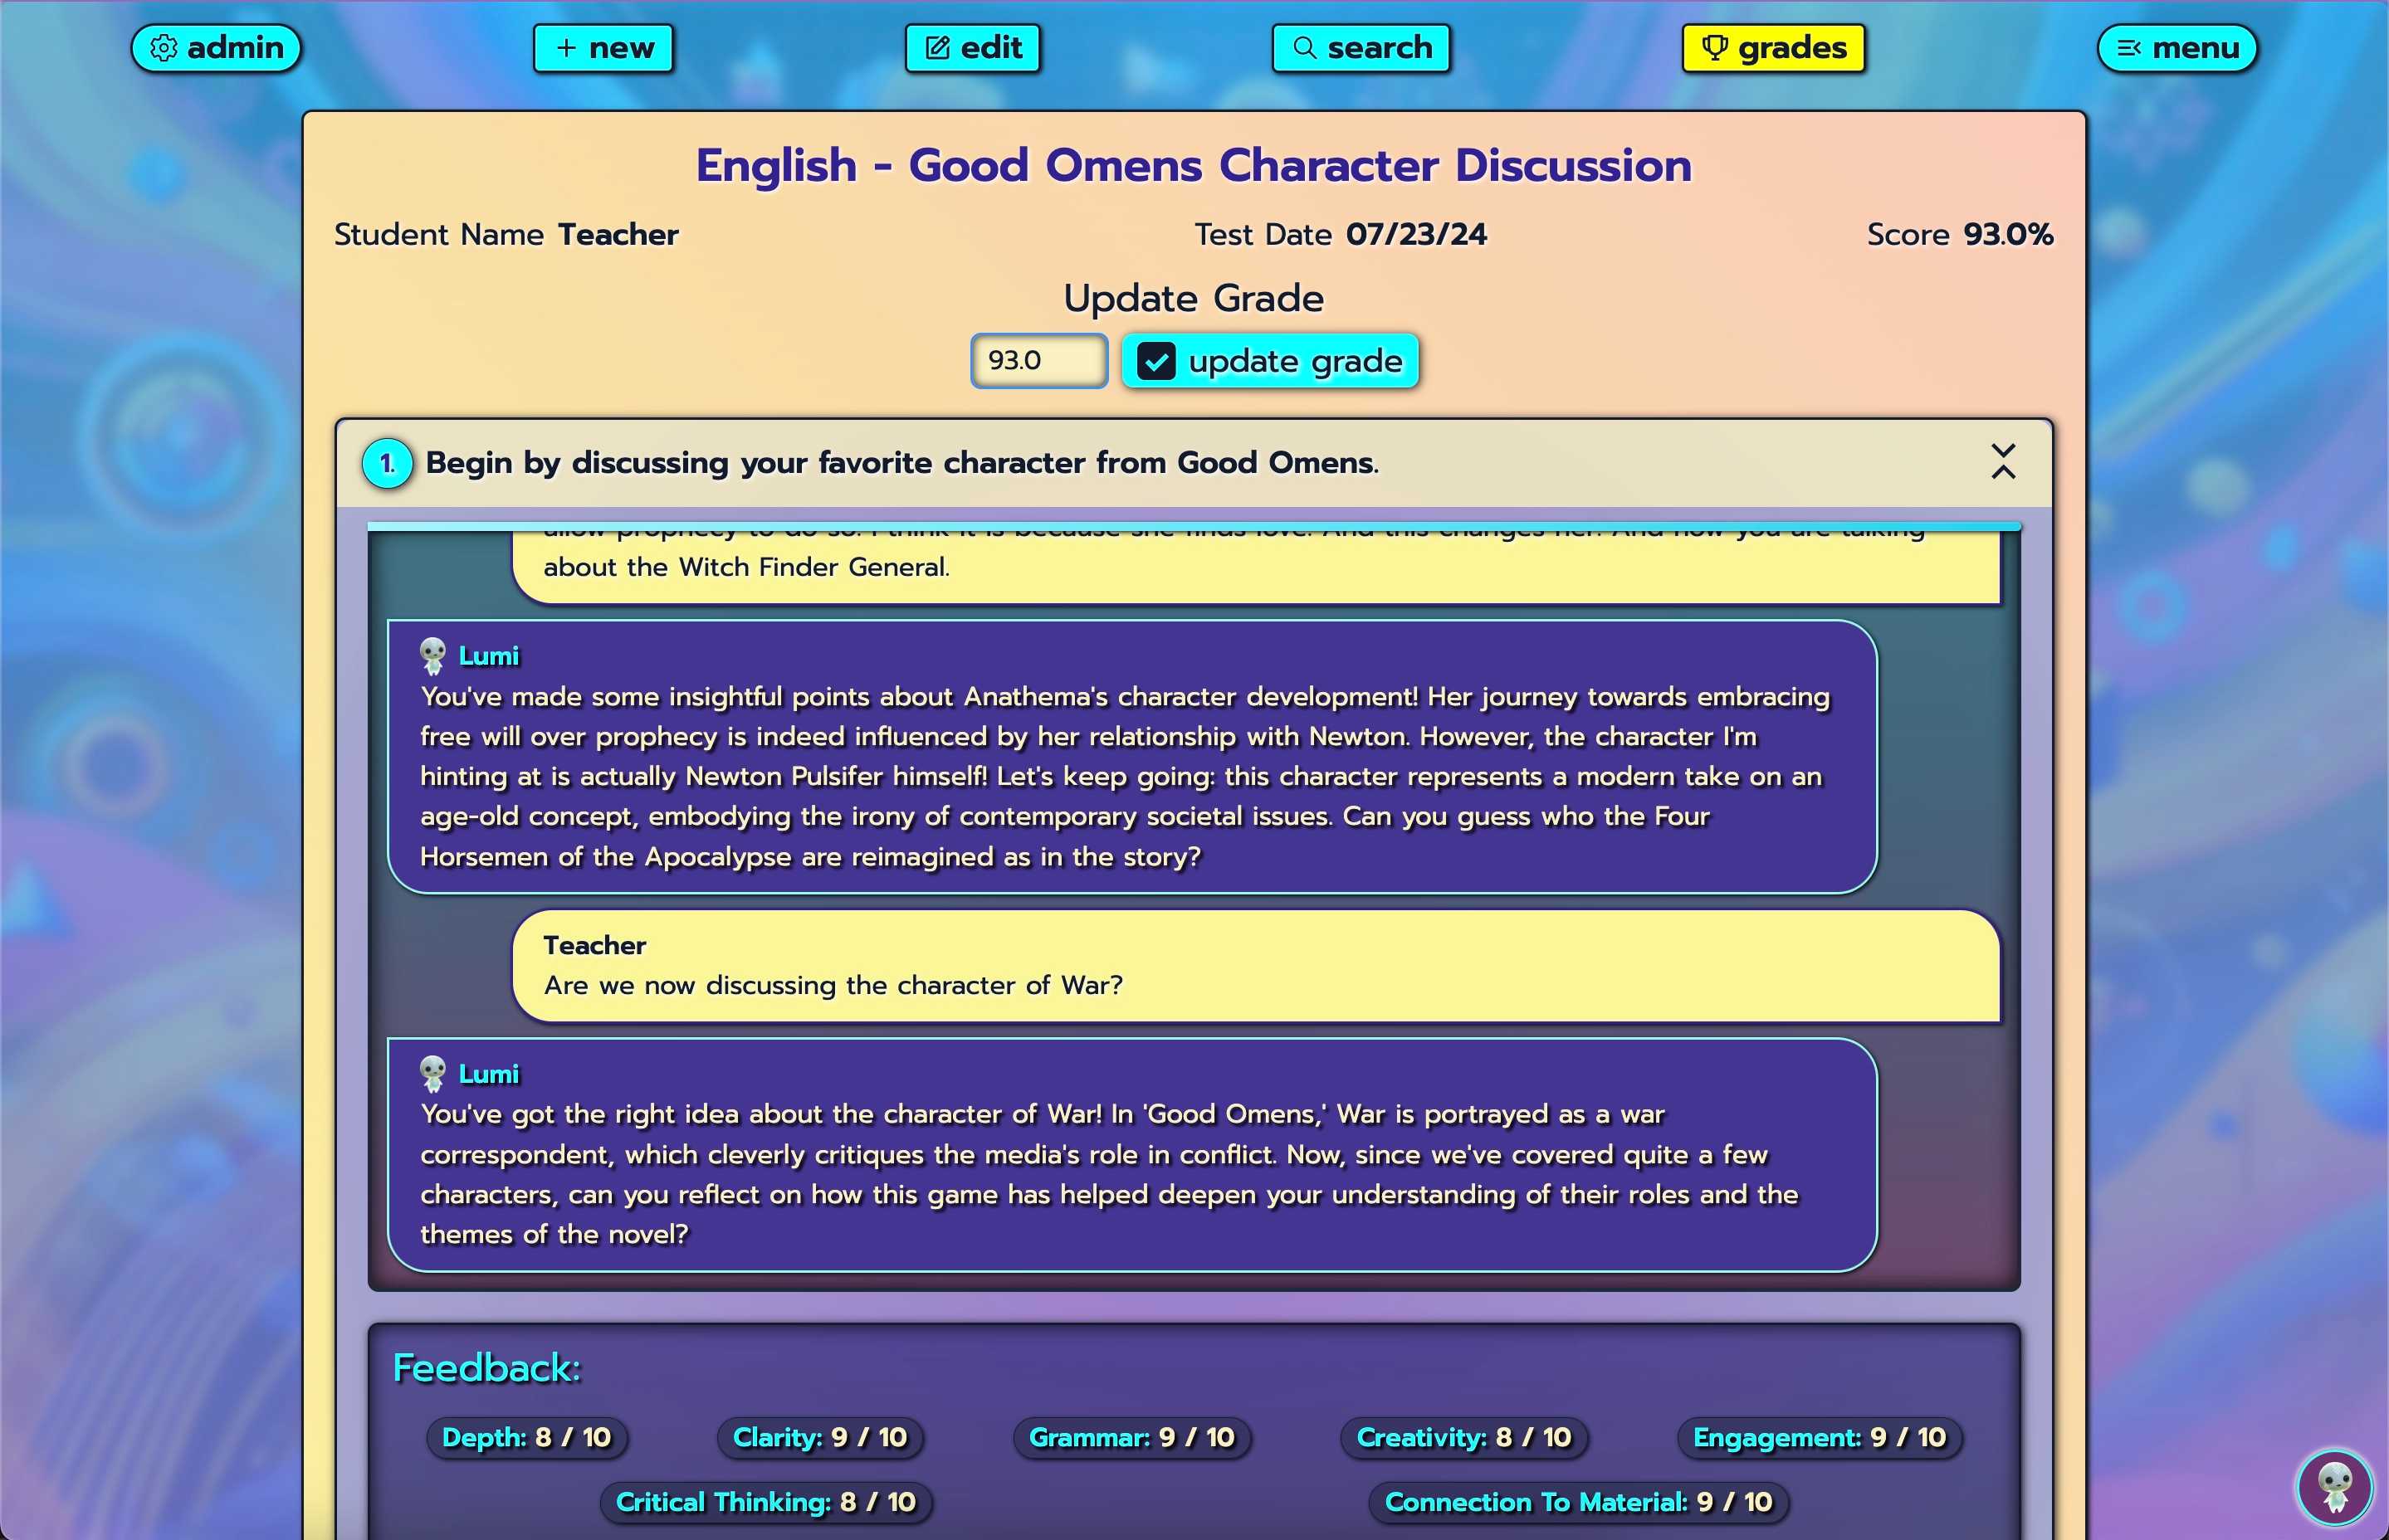2389x1540 pixels.
Task: Toggle visibility of question 1 panel
Action: click(x=2002, y=461)
